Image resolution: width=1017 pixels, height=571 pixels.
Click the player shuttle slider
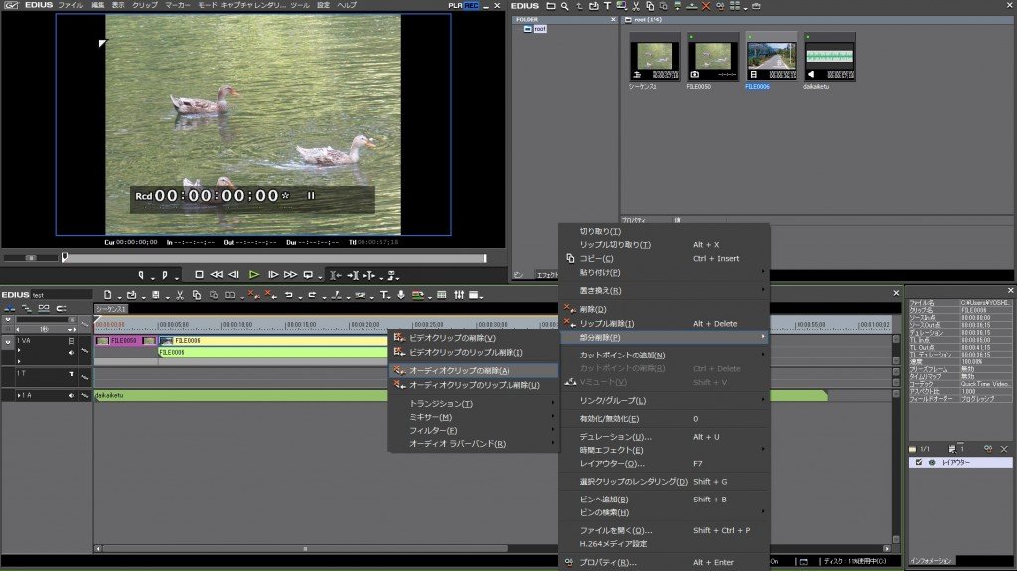pos(30,258)
